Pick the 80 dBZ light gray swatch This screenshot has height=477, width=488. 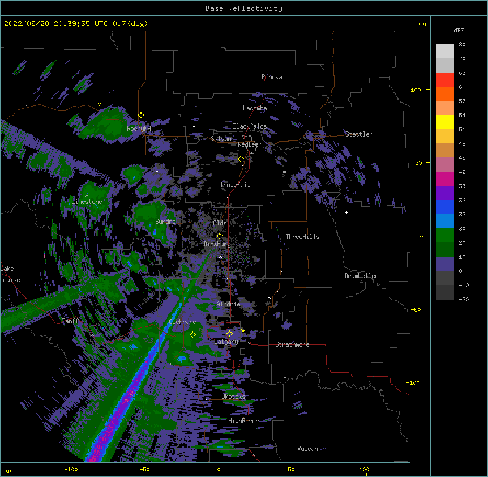tap(445, 51)
